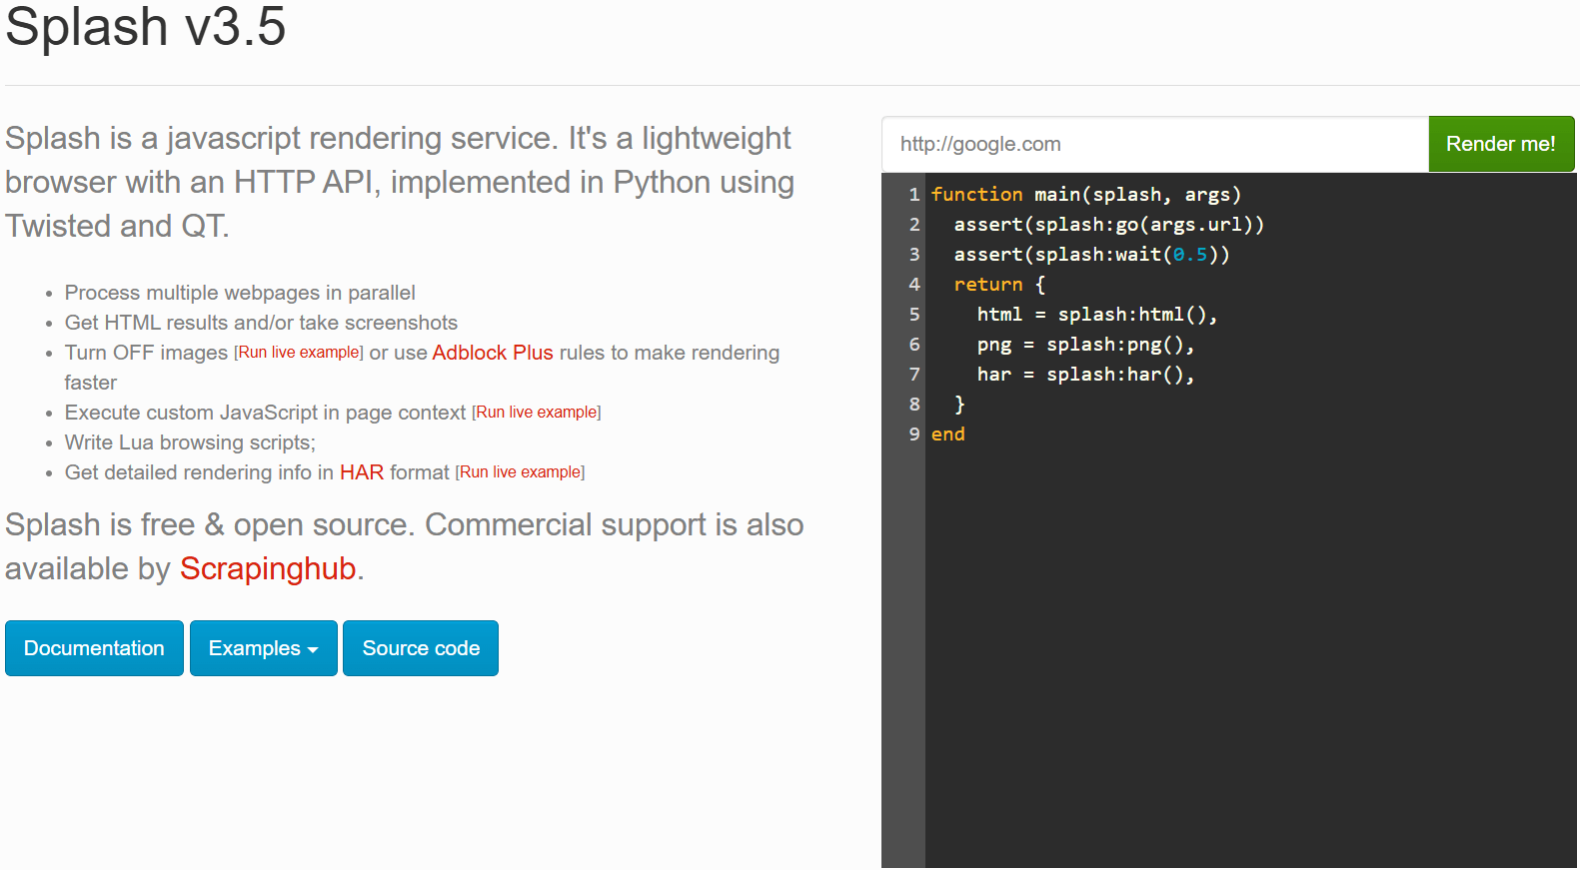1580x870 pixels.
Task: Run live example for custom JavaScript execution
Action: [537, 413]
